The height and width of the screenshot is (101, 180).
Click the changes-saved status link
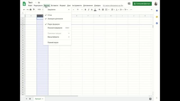click(113, 6)
